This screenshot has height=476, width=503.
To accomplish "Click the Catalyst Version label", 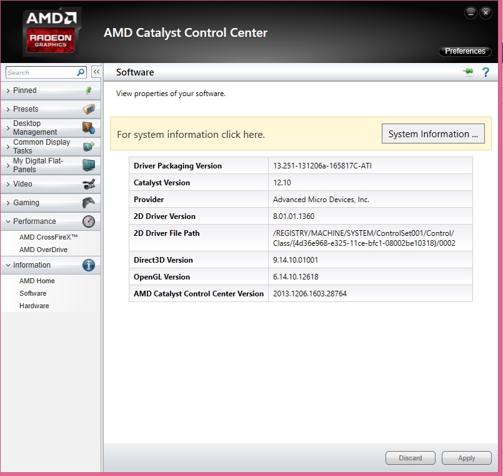I will pos(162,183).
